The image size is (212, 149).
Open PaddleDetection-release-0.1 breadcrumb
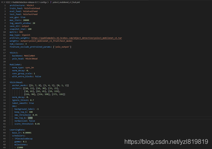(25, 2)
